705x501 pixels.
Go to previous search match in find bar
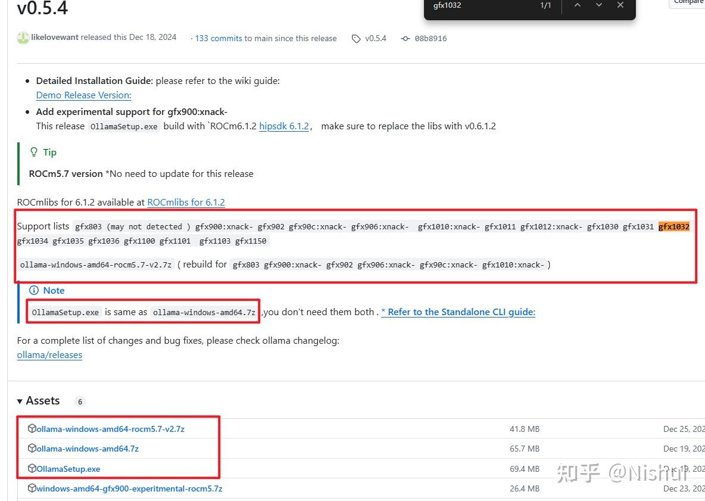point(576,5)
